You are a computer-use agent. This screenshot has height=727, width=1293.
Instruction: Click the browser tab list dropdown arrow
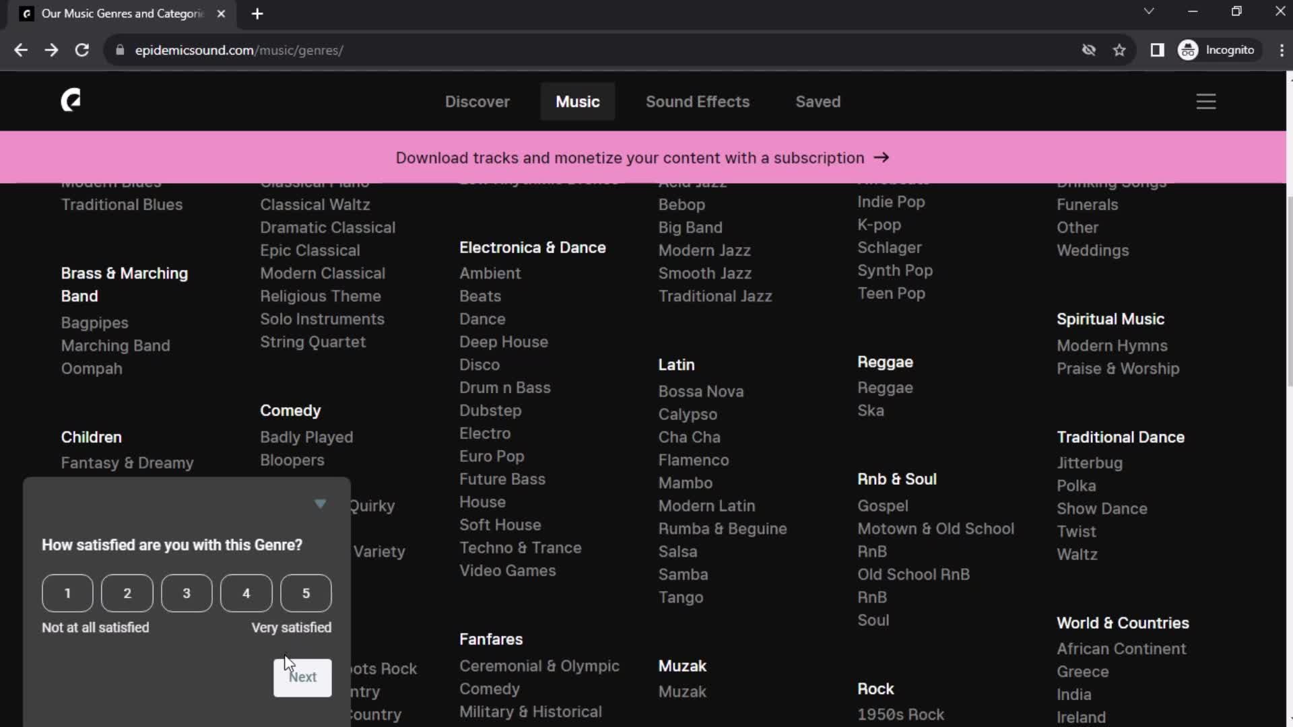click(1148, 12)
